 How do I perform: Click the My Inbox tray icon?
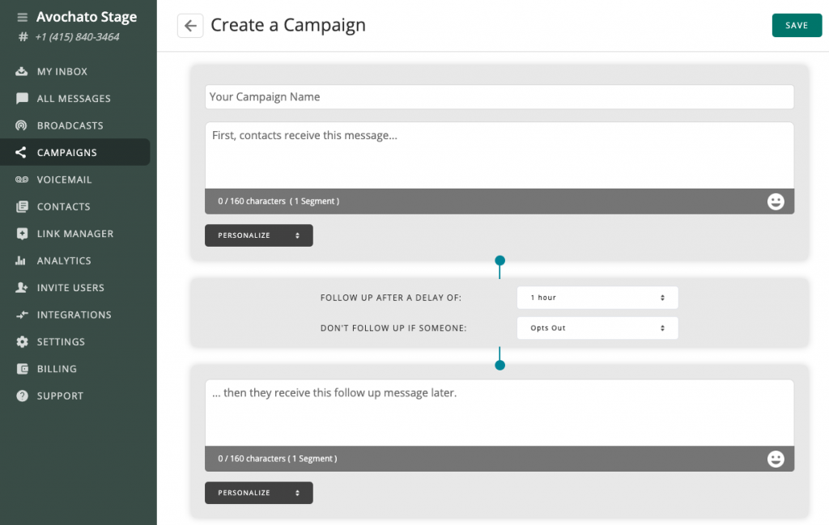tap(22, 72)
